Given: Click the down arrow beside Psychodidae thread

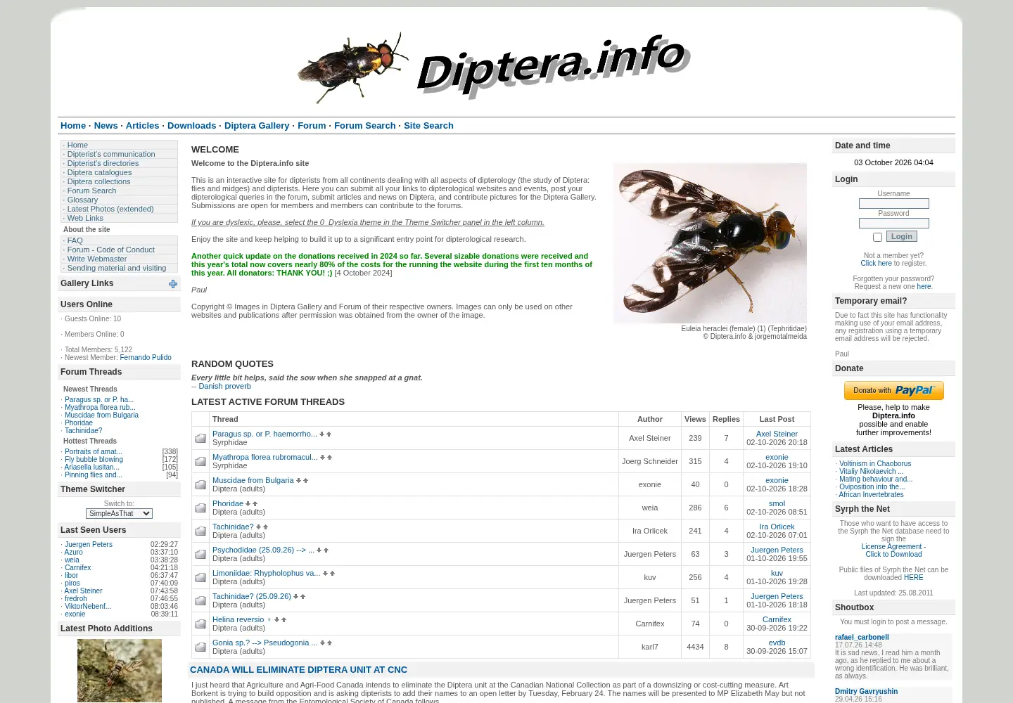Looking at the screenshot, I should [x=319, y=550].
